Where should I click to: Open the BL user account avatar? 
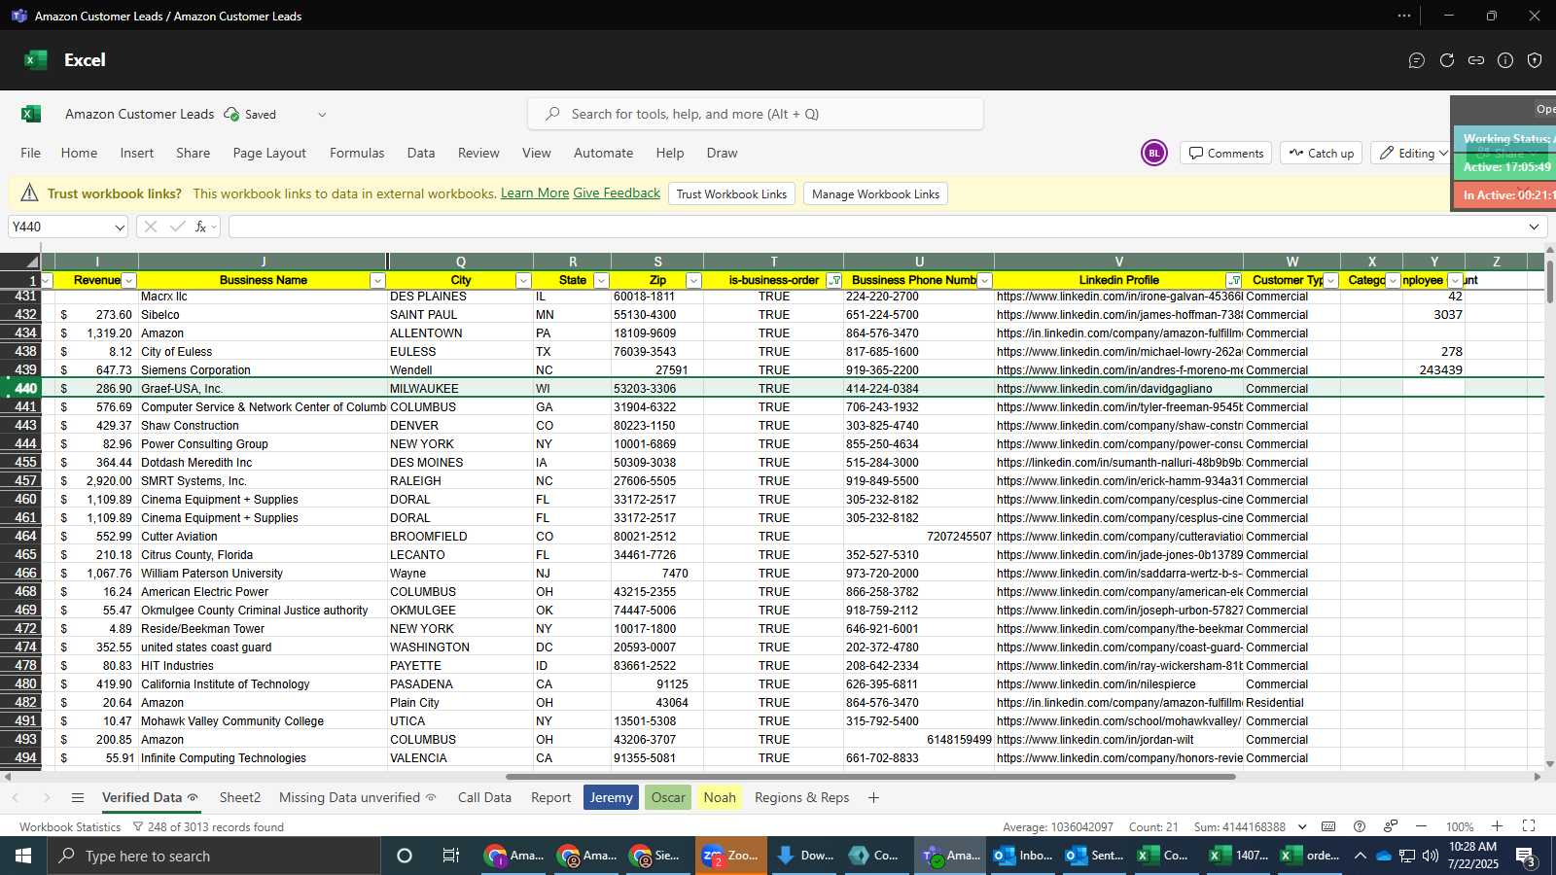(x=1154, y=153)
